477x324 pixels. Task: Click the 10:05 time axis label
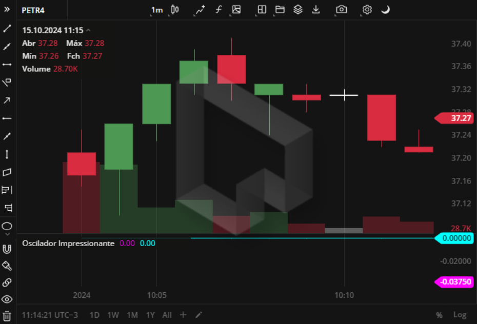tap(156, 295)
